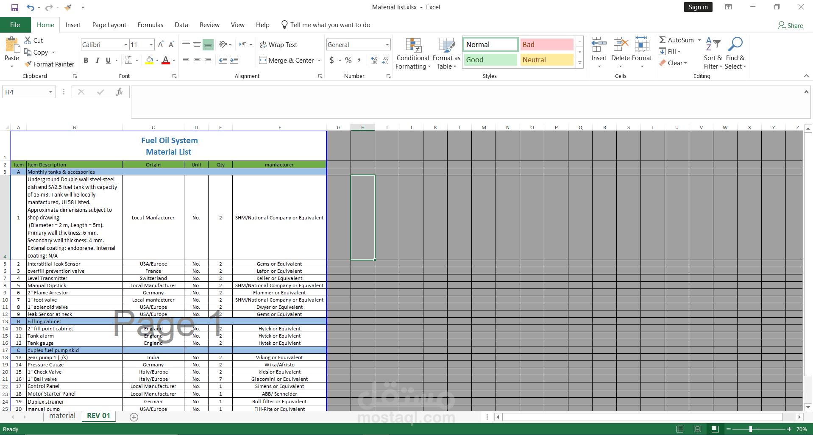Switch to the Page Layout tab

(109, 25)
